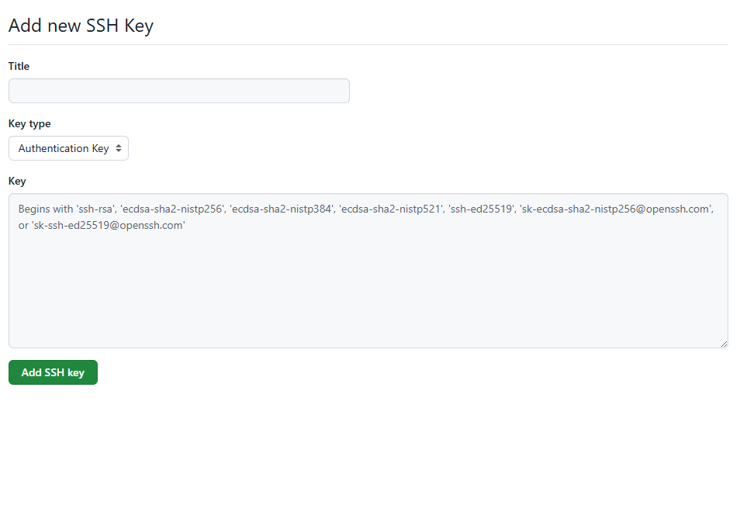This screenshot has width=740, height=505.
Task: Click the 'Authentication Key' text in selector
Action: tap(64, 148)
